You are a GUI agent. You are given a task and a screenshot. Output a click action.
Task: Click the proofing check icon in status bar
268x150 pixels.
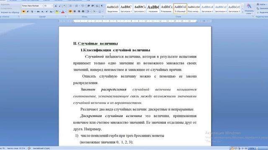coord(29,148)
